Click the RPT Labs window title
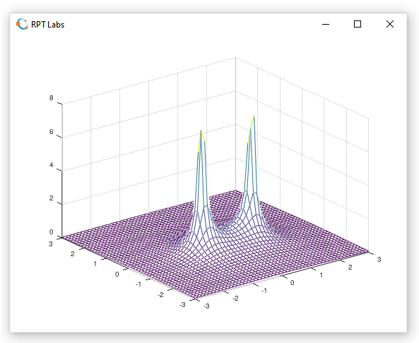The image size is (419, 343). click(48, 25)
